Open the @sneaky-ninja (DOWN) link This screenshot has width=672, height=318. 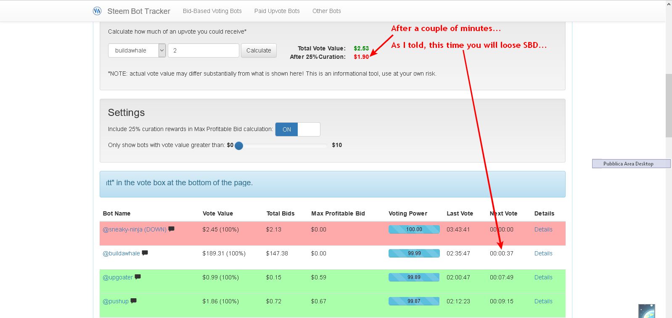(x=135, y=229)
